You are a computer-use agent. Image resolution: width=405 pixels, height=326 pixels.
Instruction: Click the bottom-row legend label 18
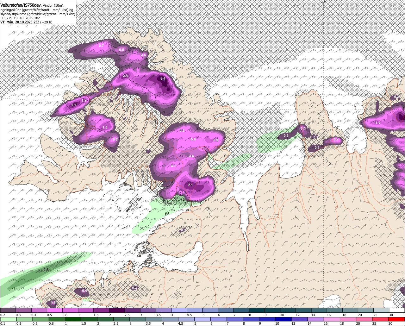click(342, 323)
